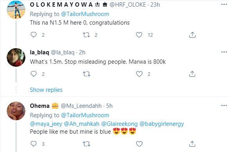Open more options for OLOKEMAYOWA's tweet
This screenshot has height=152, width=229.
pyautogui.click(x=224, y=5)
